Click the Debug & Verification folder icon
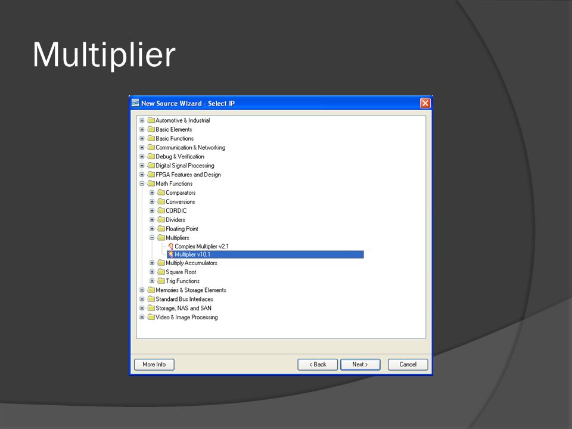Viewport: 572px width, 429px height. click(151, 156)
